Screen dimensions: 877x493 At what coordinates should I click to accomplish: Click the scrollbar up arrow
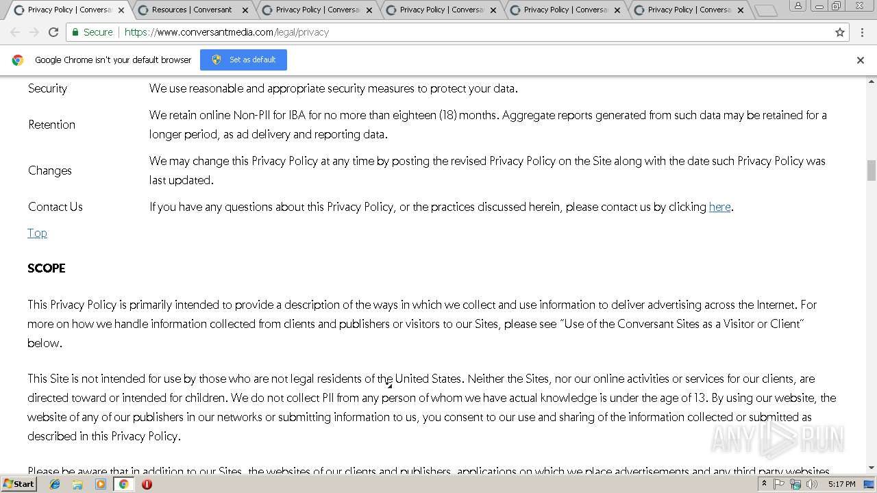tap(872, 81)
